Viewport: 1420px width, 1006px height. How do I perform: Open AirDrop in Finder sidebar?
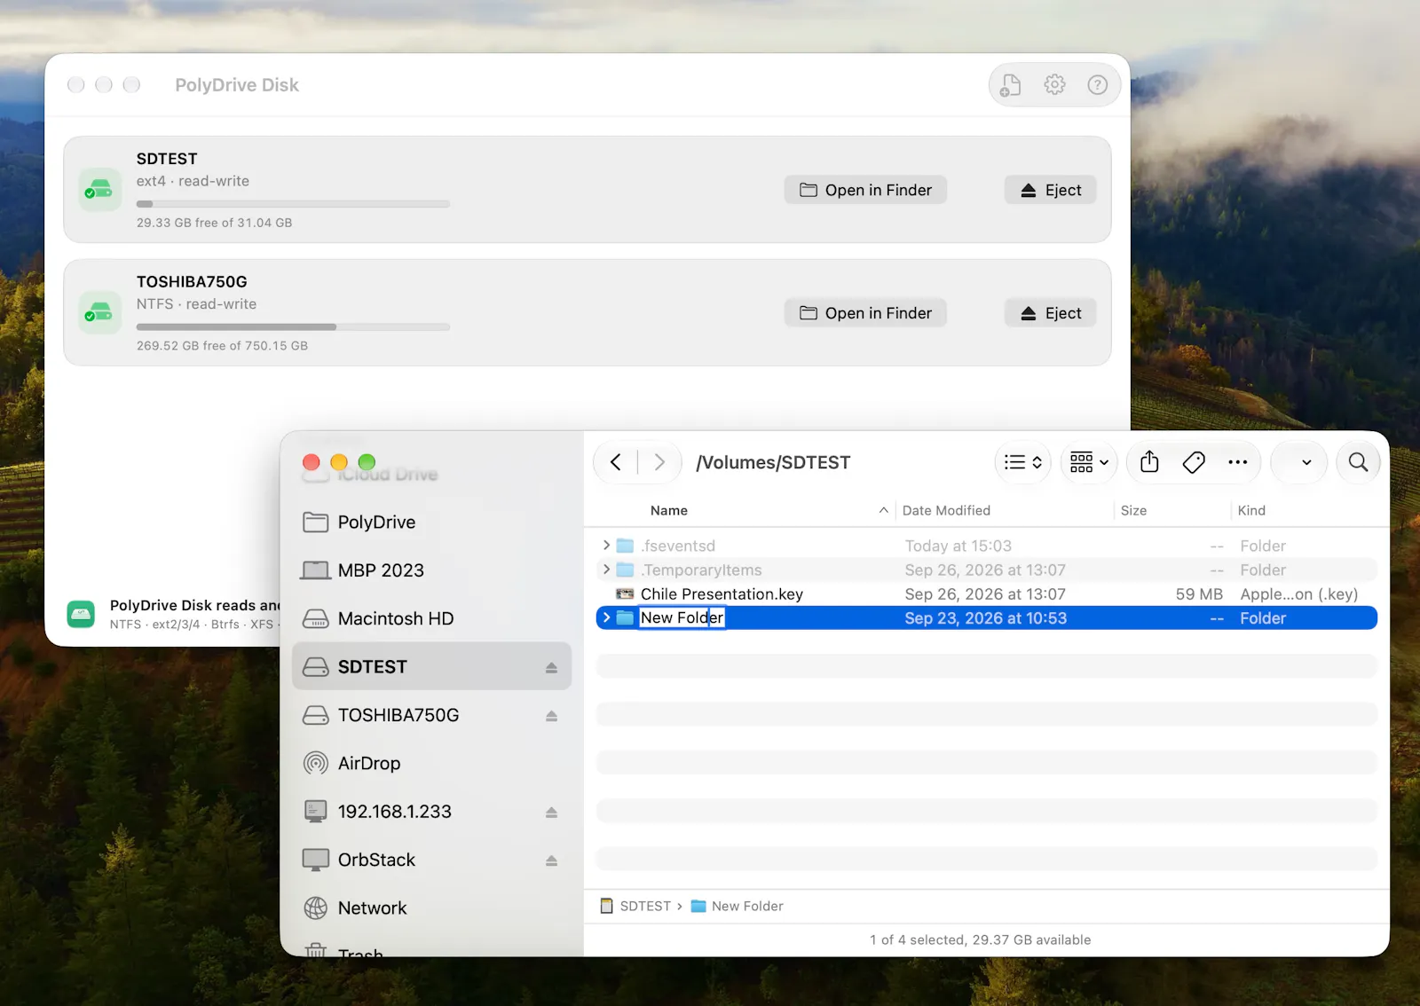pos(432,763)
